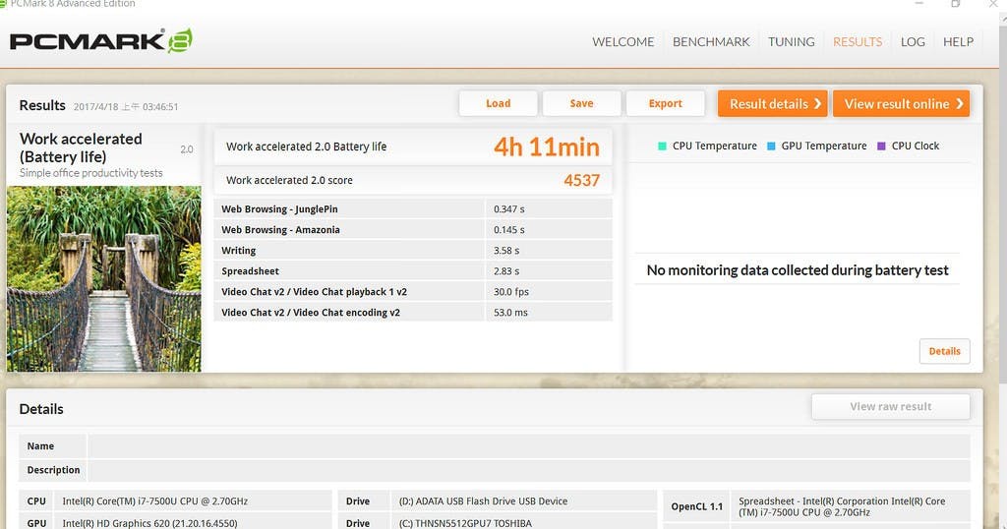Open Result details
1007x529 pixels.
pyautogui.click(x=773, y=103)
